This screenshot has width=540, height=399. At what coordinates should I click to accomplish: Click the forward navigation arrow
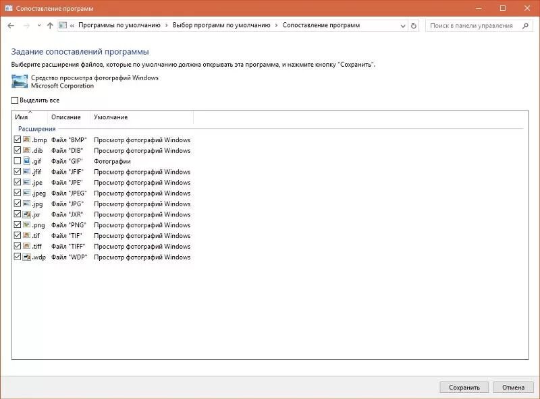tap(26, 26)
